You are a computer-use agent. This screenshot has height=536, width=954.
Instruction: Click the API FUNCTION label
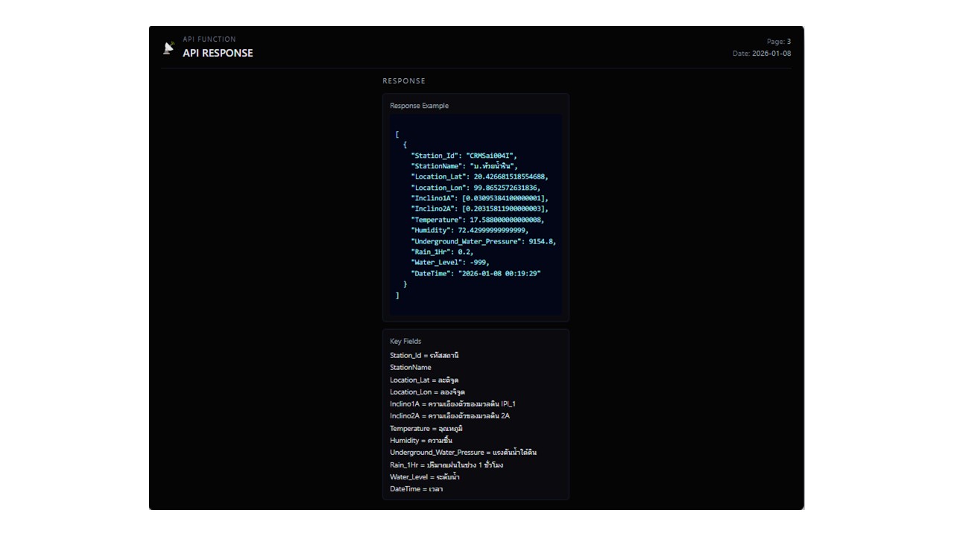pos(209,39)
